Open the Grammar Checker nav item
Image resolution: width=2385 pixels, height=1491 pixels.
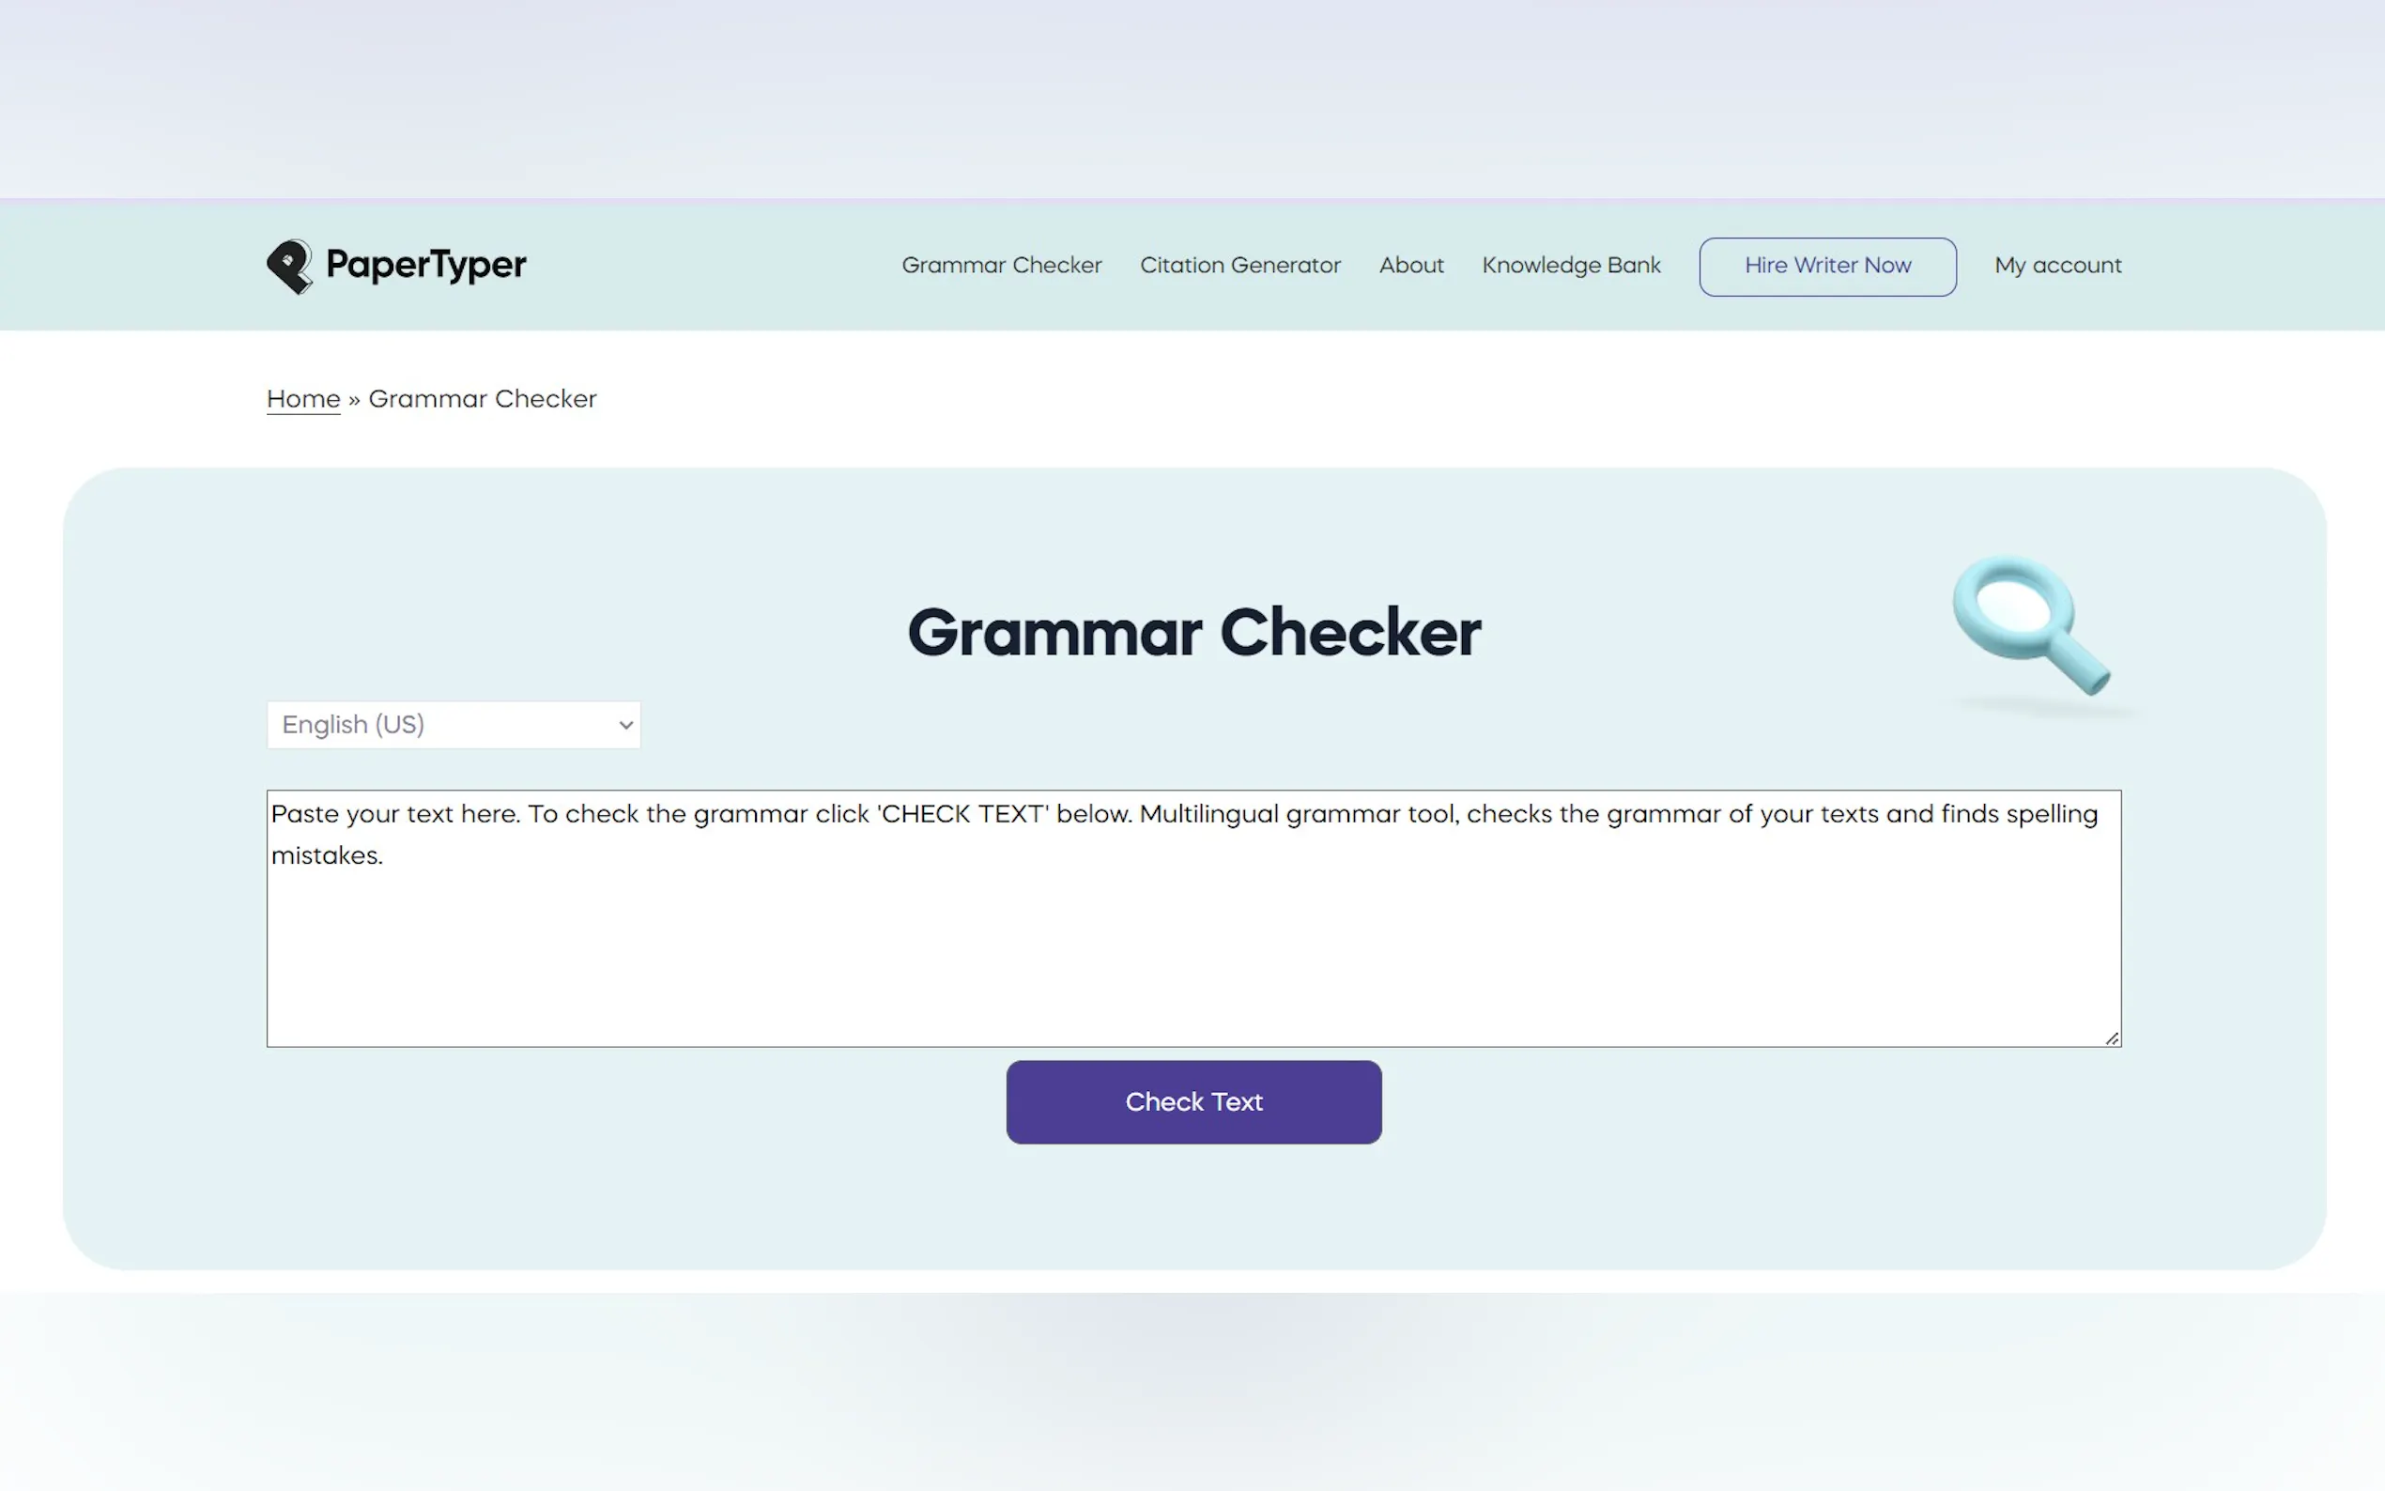(x=1001, y=266)
